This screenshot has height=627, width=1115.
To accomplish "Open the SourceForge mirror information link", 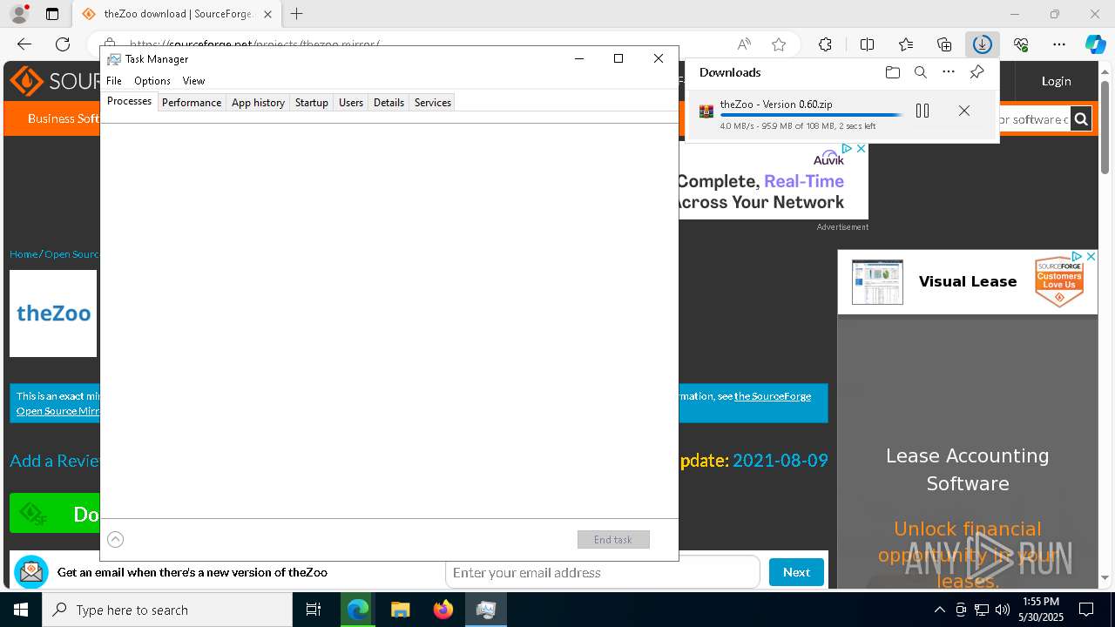I will click(x=773, y=396).
